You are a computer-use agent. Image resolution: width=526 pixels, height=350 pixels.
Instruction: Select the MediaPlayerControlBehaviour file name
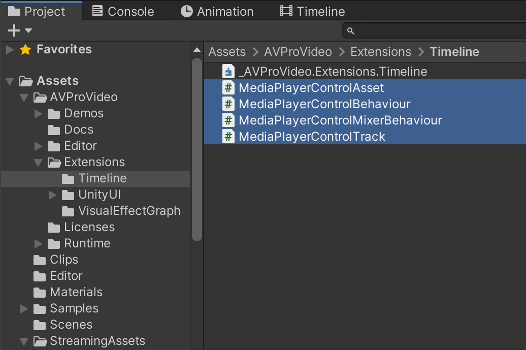tap(325, 104)
